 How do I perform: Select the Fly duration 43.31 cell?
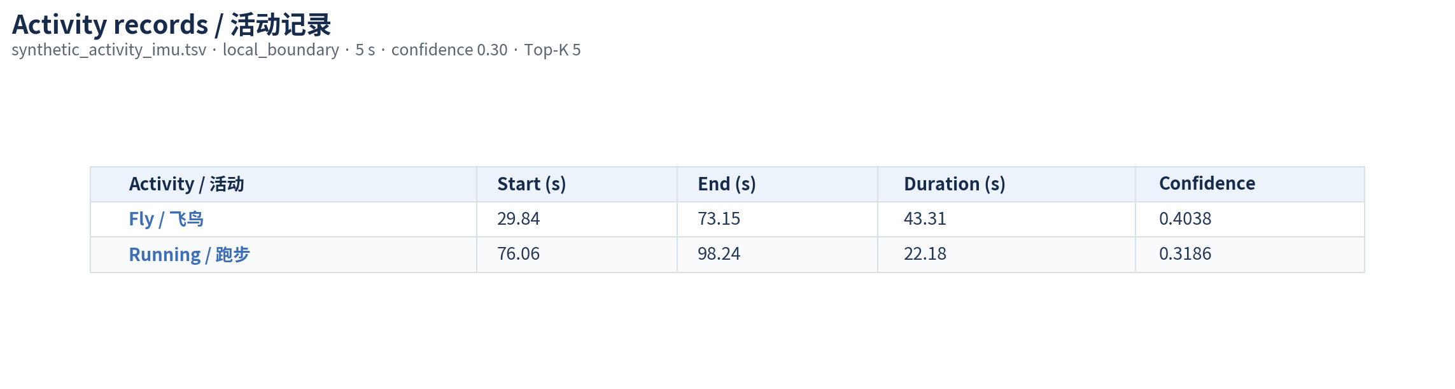coord(1006,220)
